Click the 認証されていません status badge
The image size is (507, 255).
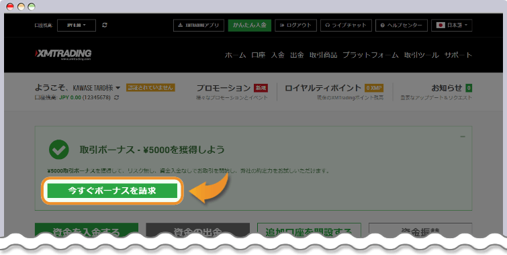[x=150, y=88]
